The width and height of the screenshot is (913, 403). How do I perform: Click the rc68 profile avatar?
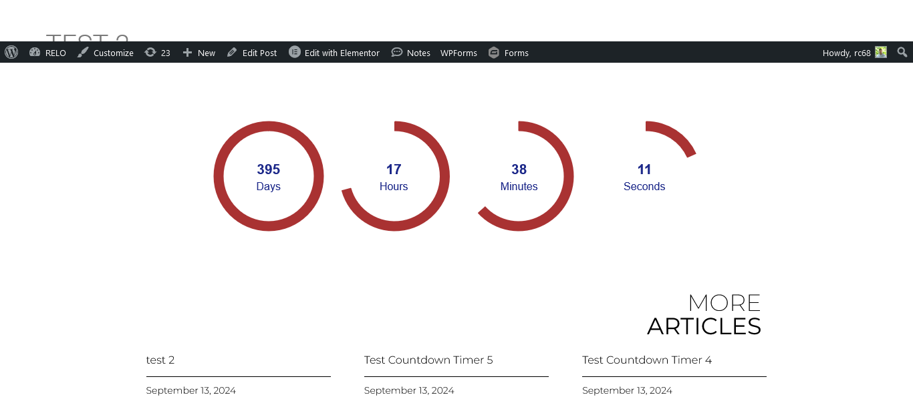[882, 52]
